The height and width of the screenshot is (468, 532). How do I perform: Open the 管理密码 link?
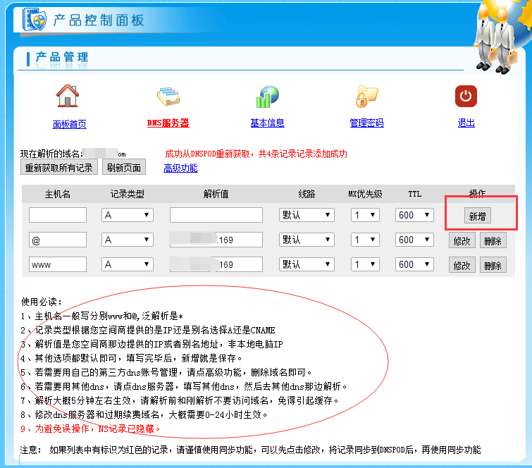click(366, 123)
